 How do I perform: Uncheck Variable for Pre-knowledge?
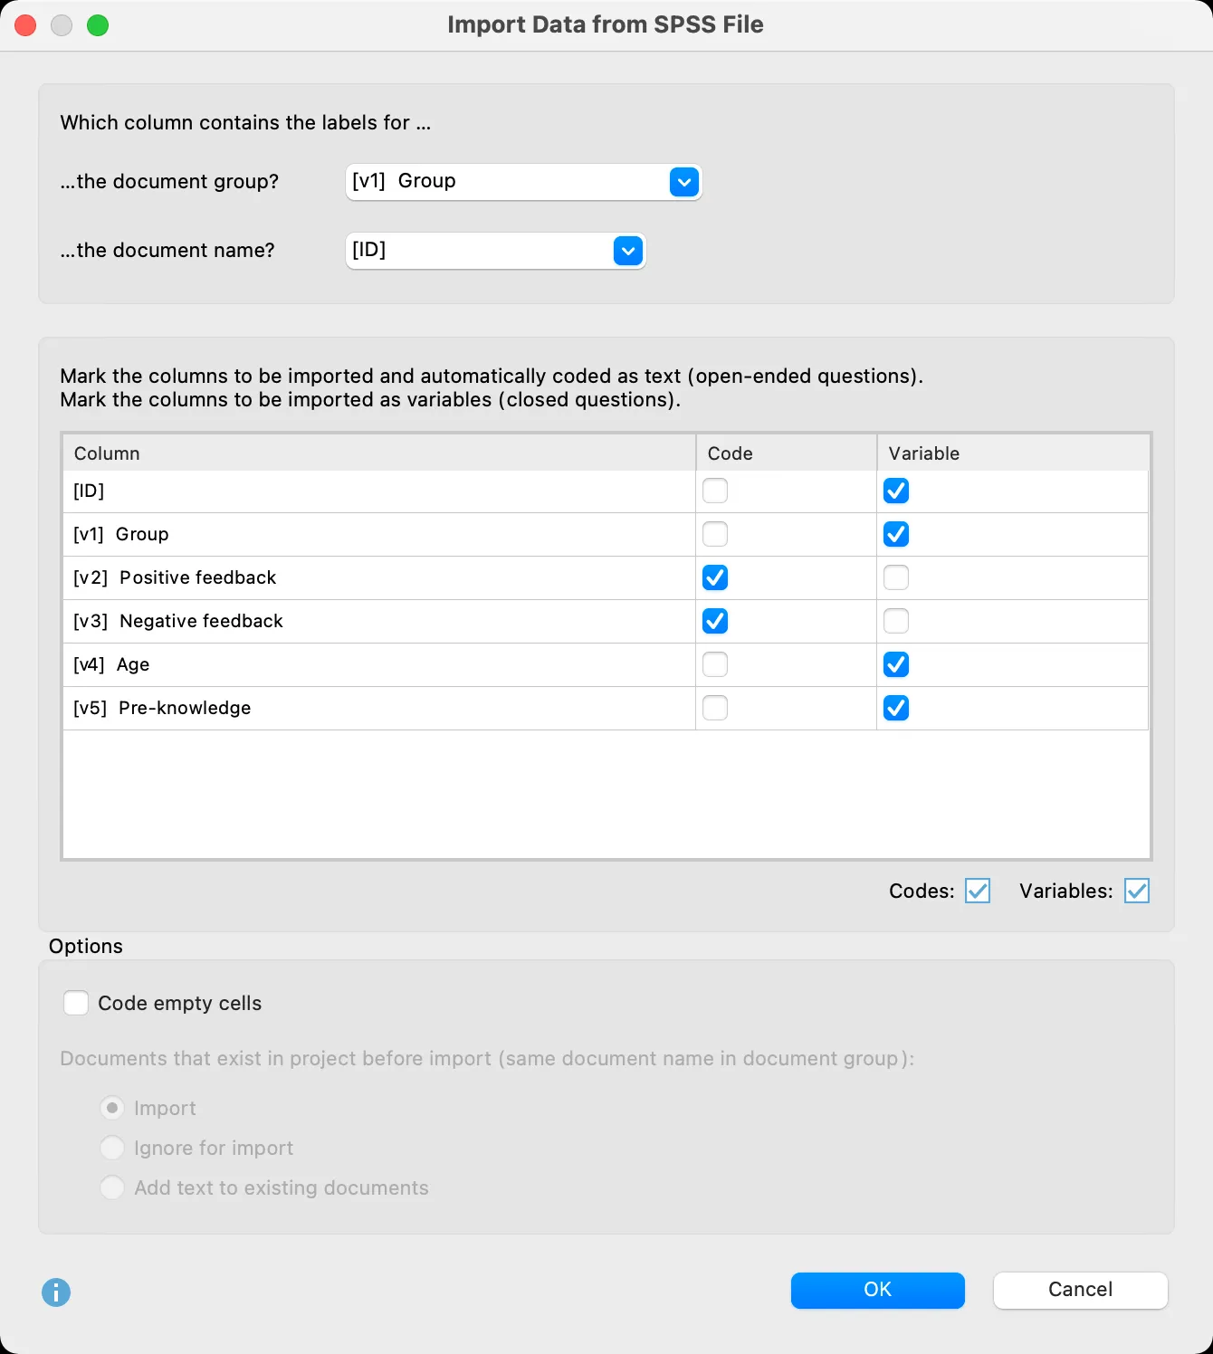(x=895, y=708)
